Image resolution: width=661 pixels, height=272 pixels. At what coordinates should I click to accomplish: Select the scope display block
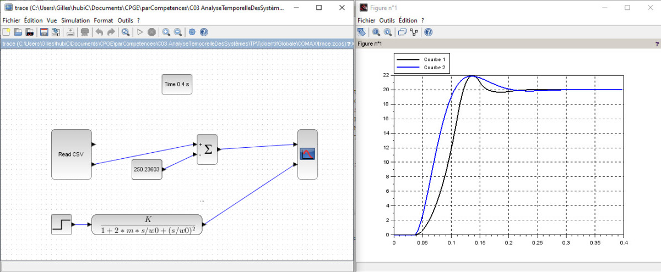307,154
